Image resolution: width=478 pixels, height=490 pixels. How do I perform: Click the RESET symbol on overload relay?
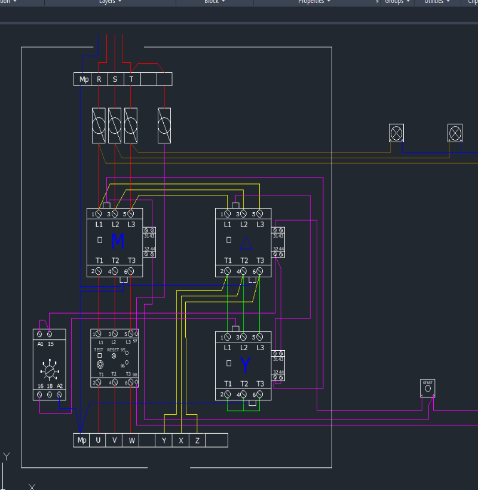114,355
